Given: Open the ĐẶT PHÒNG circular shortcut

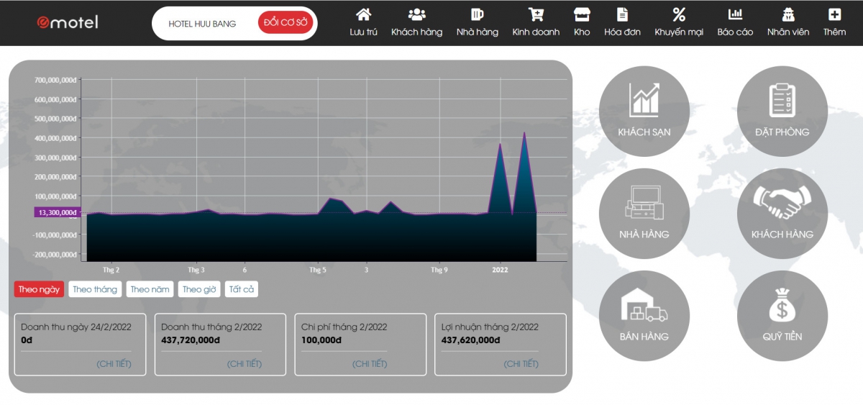Looking at the screenshot, I should [x=782, y=111].
